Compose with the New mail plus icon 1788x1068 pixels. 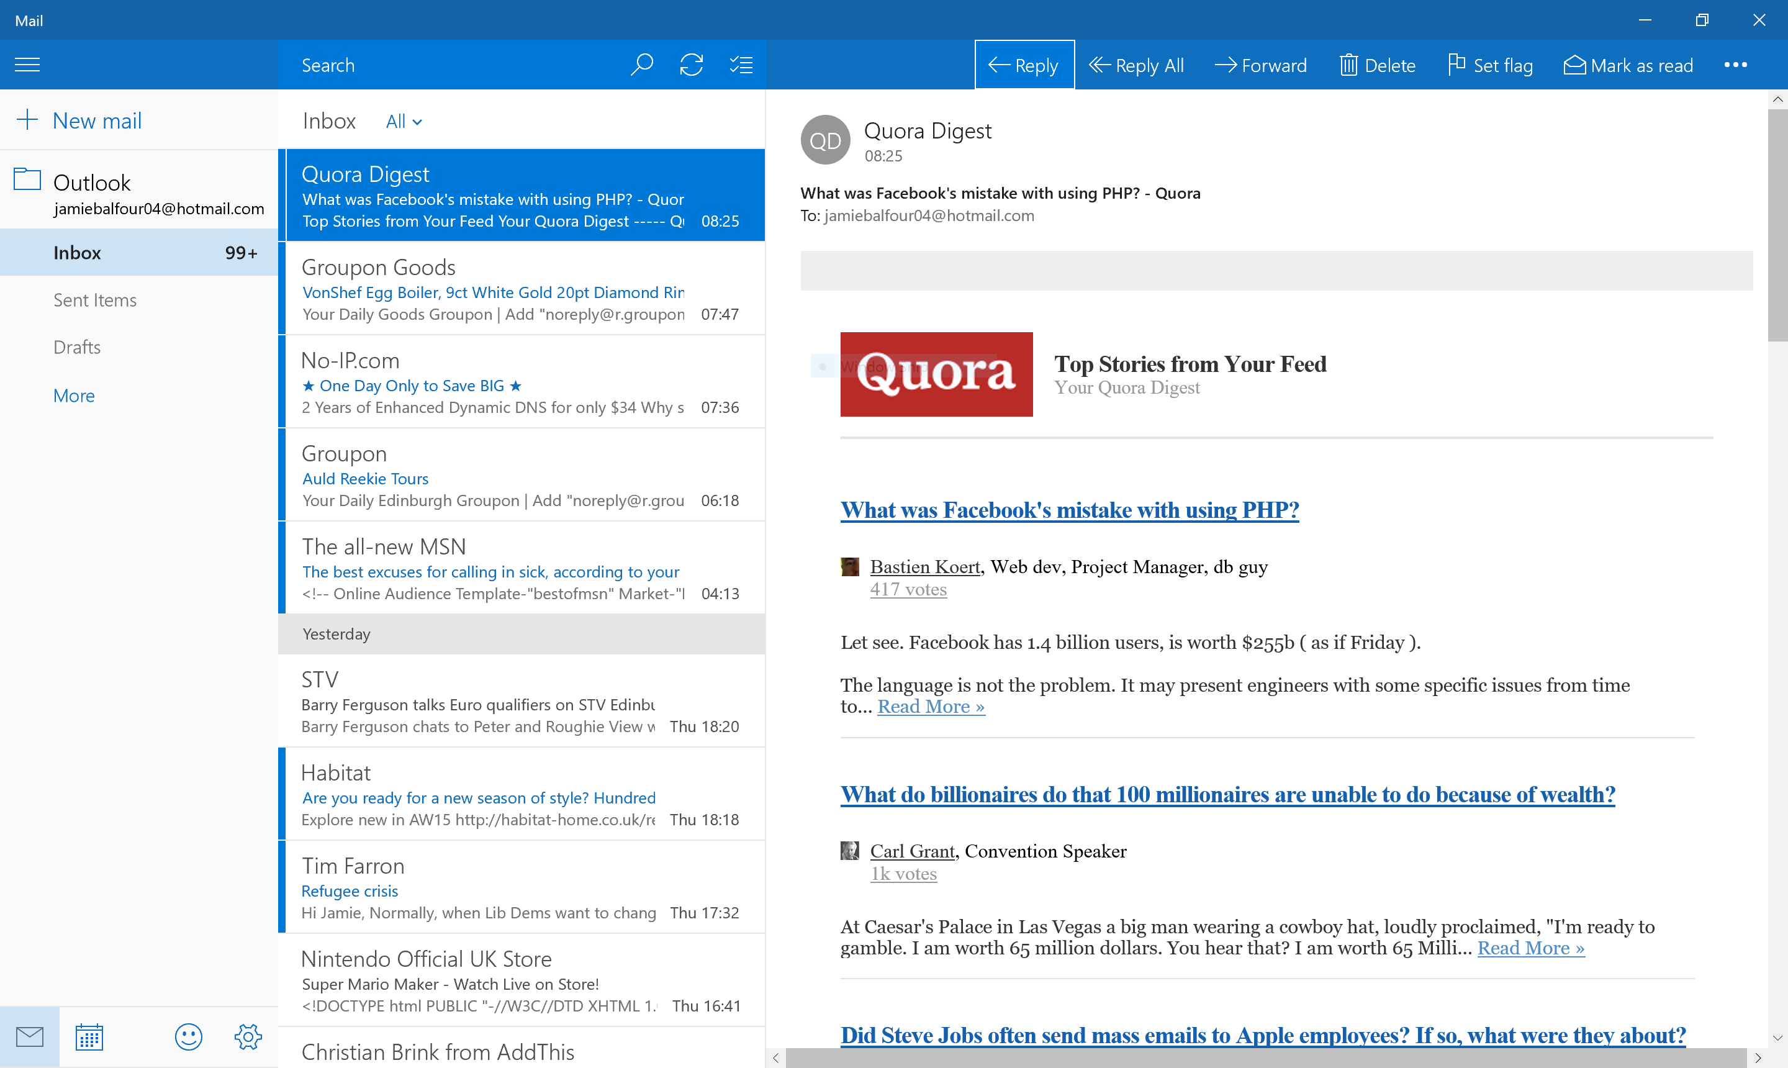pos(27,119)
